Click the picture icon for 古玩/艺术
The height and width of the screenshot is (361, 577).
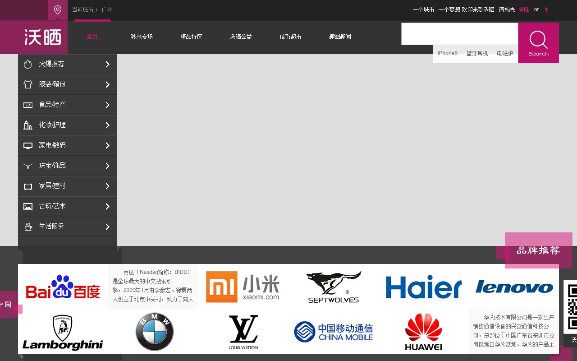click(x=28, y=206)
